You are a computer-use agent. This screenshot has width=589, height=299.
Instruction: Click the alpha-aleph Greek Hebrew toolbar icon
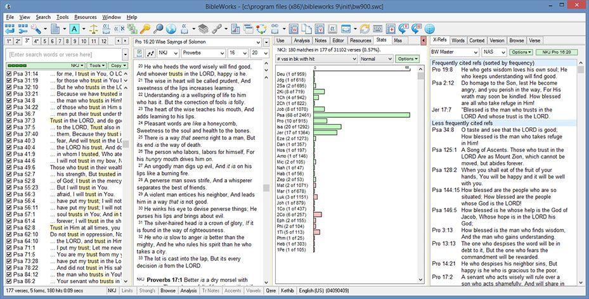pos(119,29)
